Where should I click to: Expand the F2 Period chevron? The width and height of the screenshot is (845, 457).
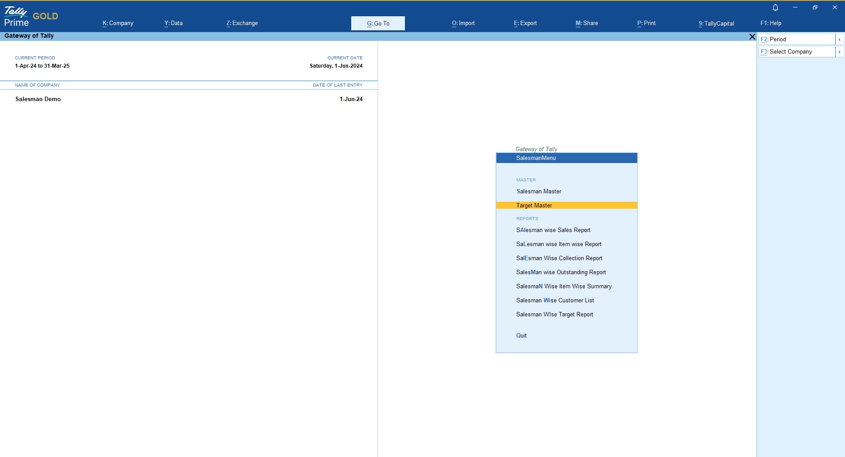[x=839, y=40]
